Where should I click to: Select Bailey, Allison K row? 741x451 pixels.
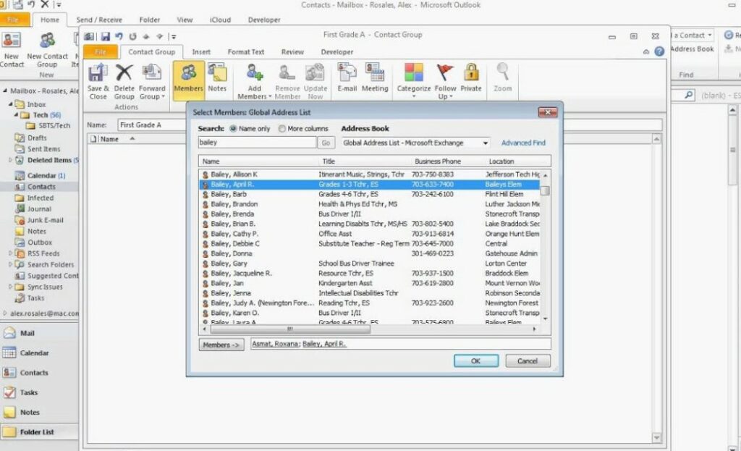coord(369,174)
